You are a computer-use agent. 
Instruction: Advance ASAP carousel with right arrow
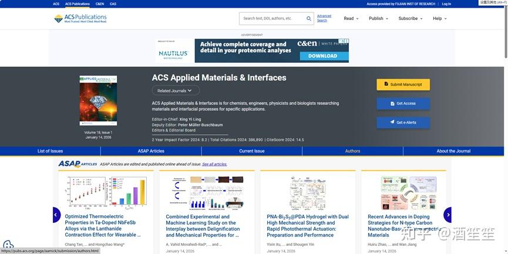448,215
